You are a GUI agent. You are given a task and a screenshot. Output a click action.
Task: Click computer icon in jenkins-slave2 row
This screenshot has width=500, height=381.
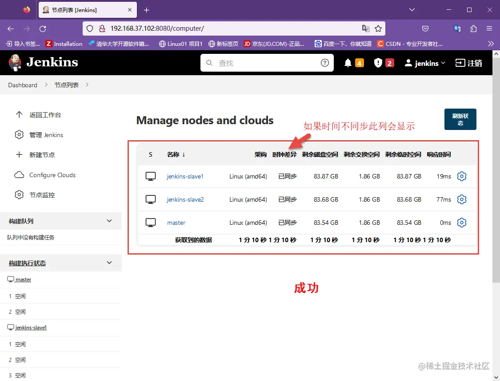[x=151, y=199]
